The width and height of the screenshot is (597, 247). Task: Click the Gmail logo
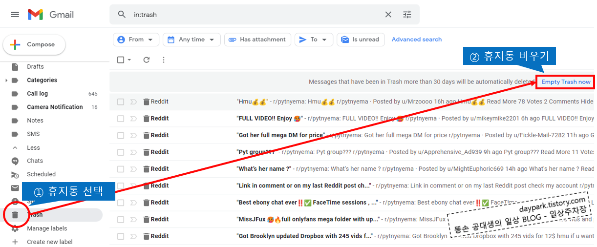click(51, 15)
